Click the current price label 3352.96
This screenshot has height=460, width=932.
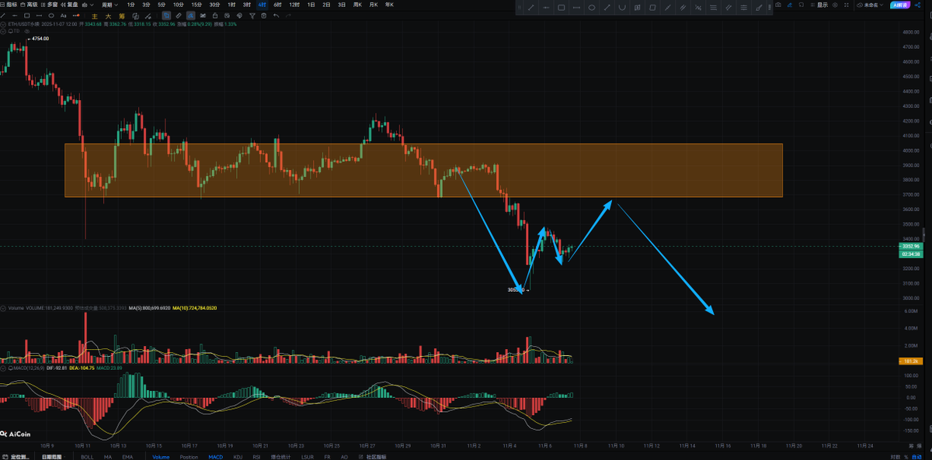pyautogui.click(x=909, y=246)
